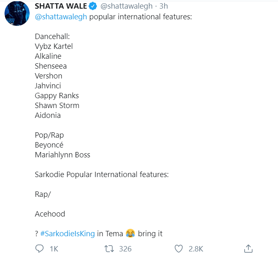Click the Beyoncé name in the tweet

pyautogui.click(x=49, y=145)
